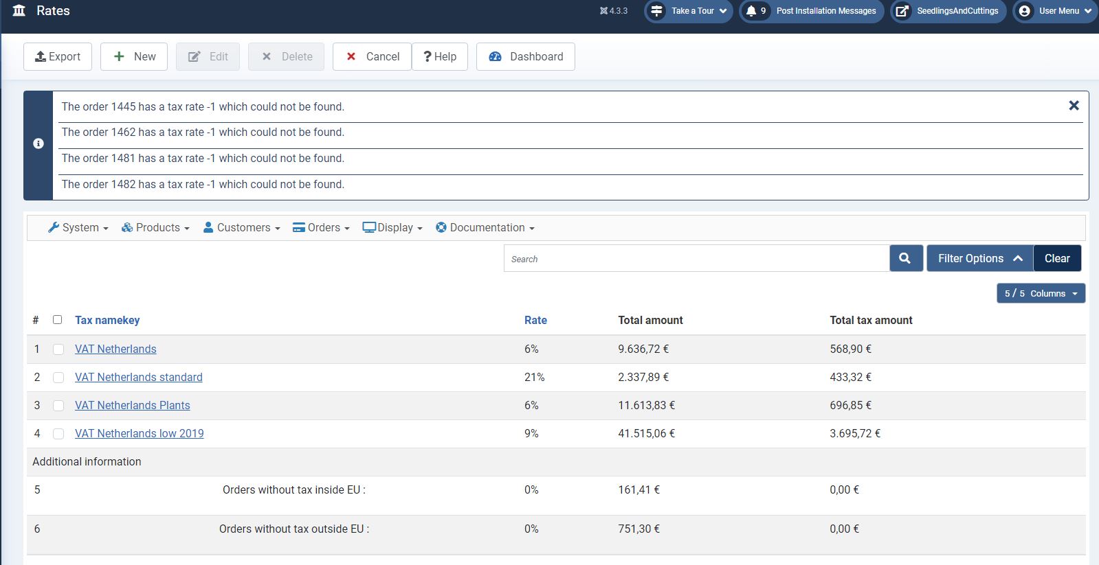Create a New tax rate
This screenshot has width=1099, height=565.
pyautogui.click(x=134, y=56)
